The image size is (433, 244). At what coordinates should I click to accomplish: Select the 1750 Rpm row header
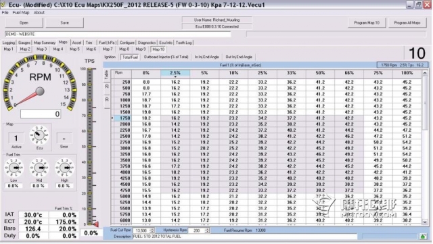tap(123, 118)
